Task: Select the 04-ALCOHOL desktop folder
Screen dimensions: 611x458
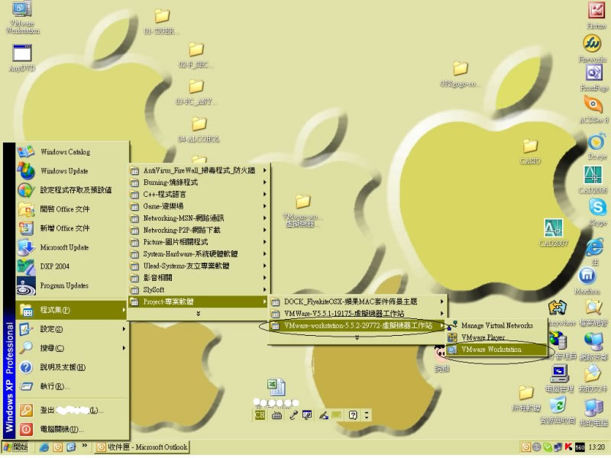Action: pyautogui.click(x=199, y=130)
